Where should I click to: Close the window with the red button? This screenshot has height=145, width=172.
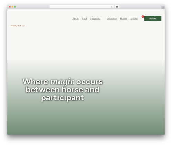10,7
